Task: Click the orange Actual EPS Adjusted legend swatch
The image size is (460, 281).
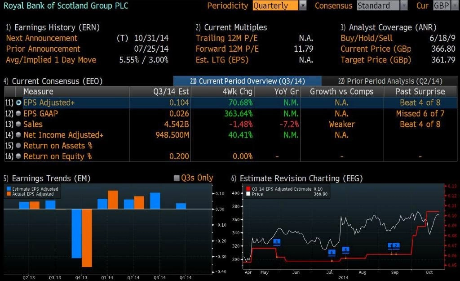Action: pos(9,194)
